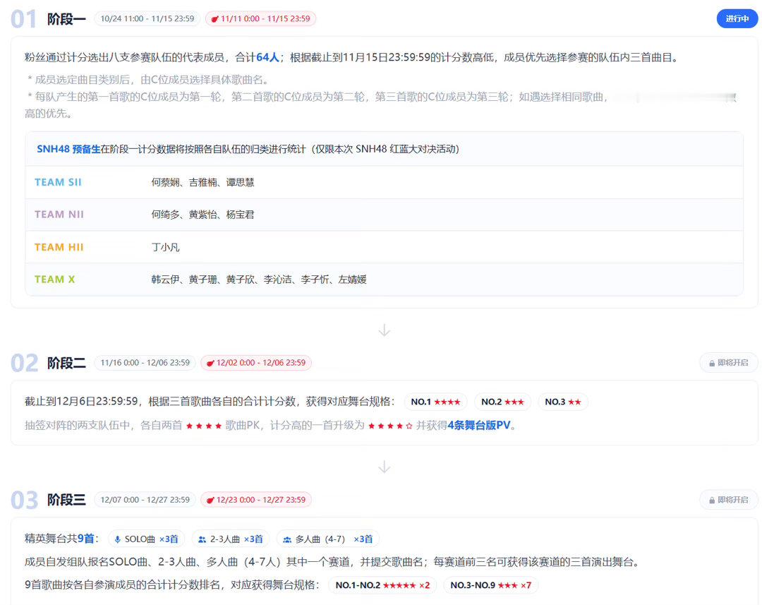Click the 2-3人曲 ×3首 tag
This screenshot has width=762, height=605.
[x=231, y=539]
